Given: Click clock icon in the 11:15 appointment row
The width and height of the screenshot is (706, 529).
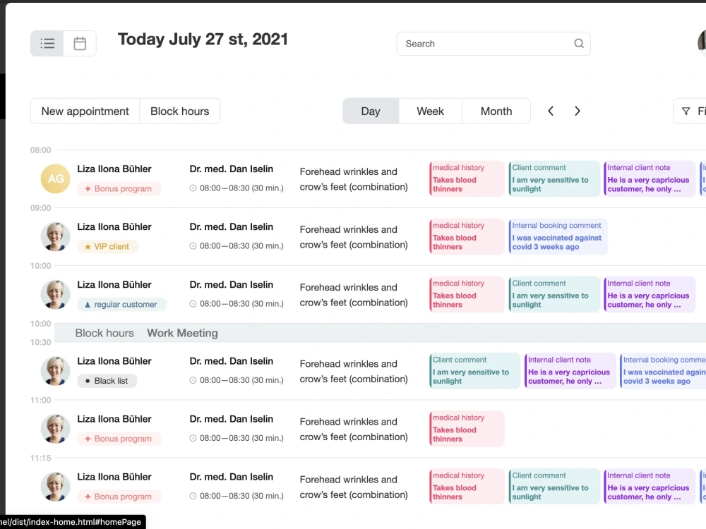Looking at the screenshot, I should coord(193,496).
